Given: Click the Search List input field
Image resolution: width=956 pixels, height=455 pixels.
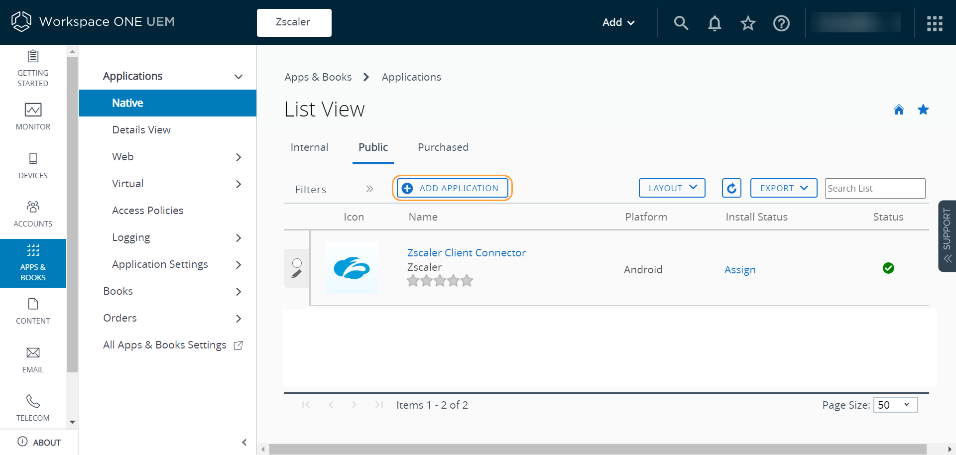Looking at the screenshot, I should tap(874, 188).
